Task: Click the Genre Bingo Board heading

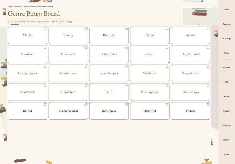Action: click(x=34, y=14)
